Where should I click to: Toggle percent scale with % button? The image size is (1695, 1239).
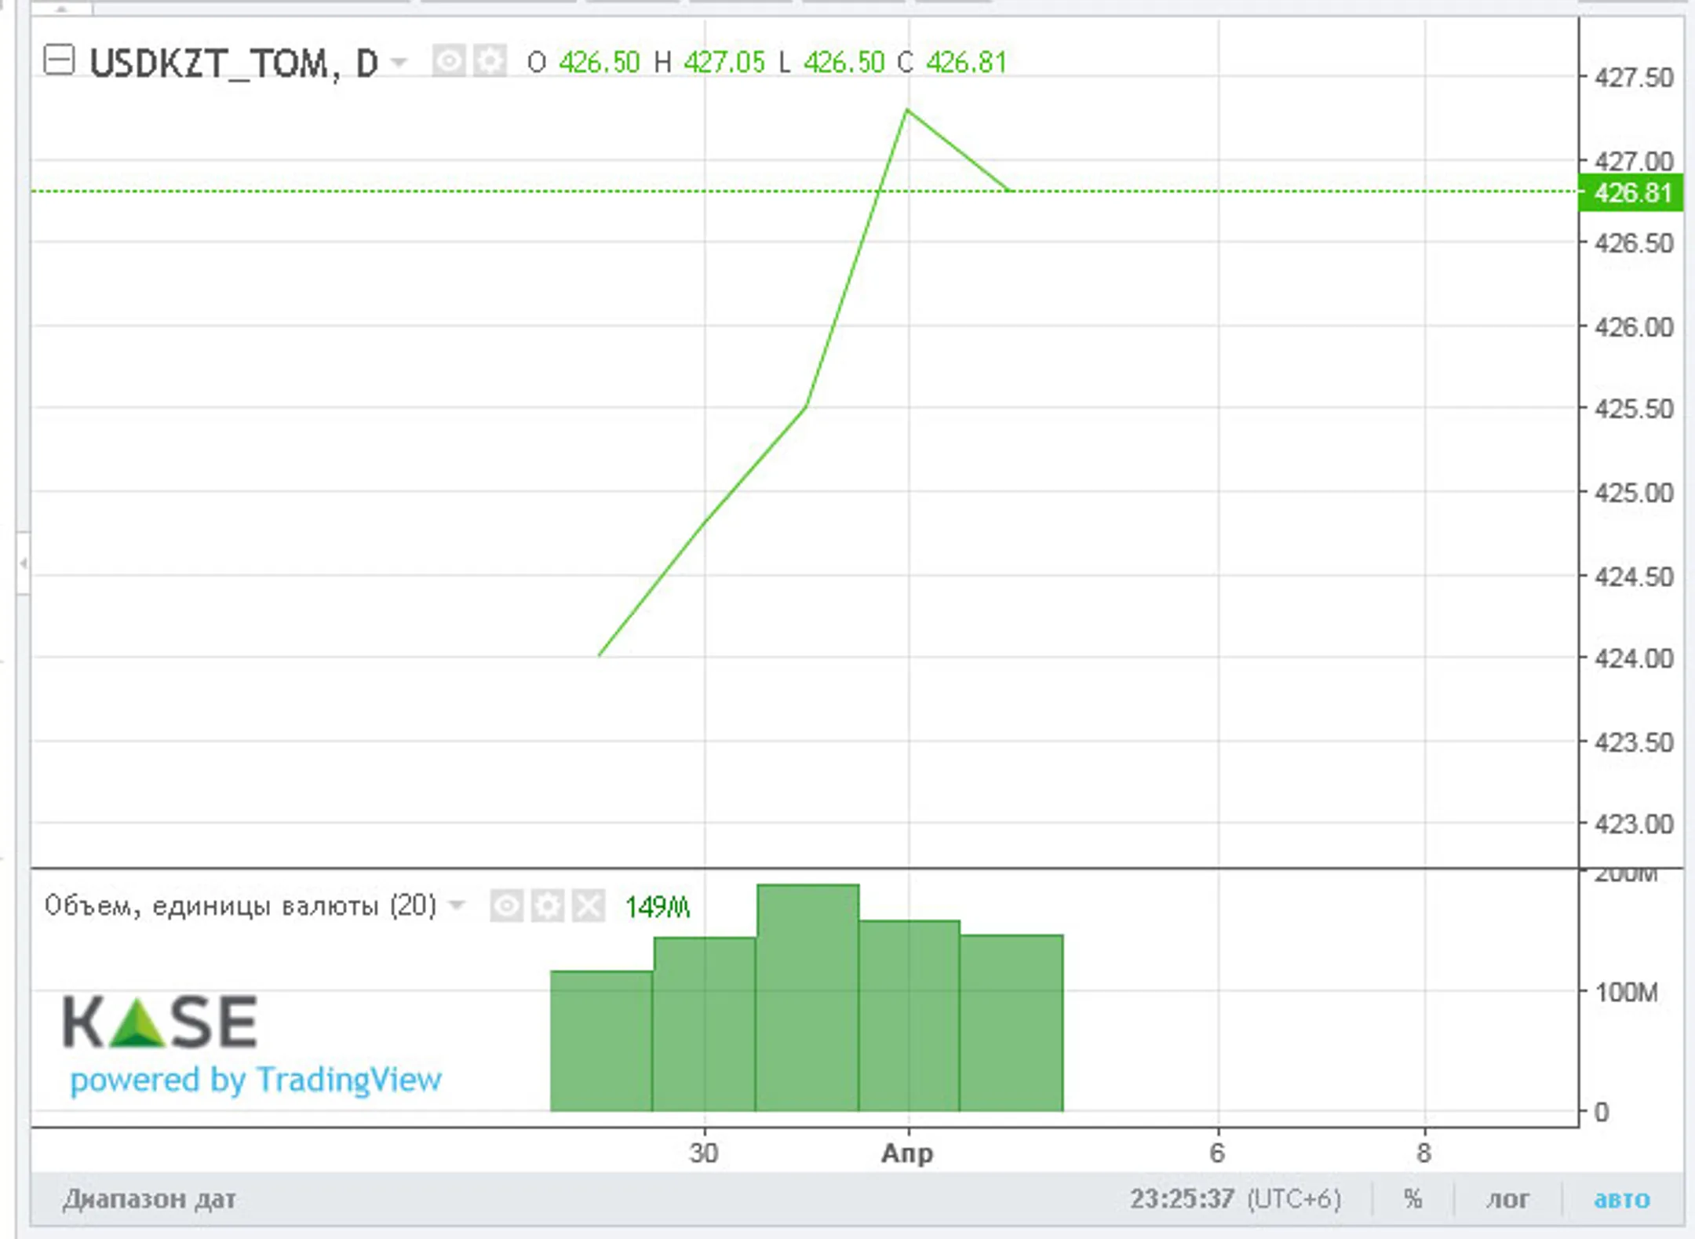(1412, 1200)
